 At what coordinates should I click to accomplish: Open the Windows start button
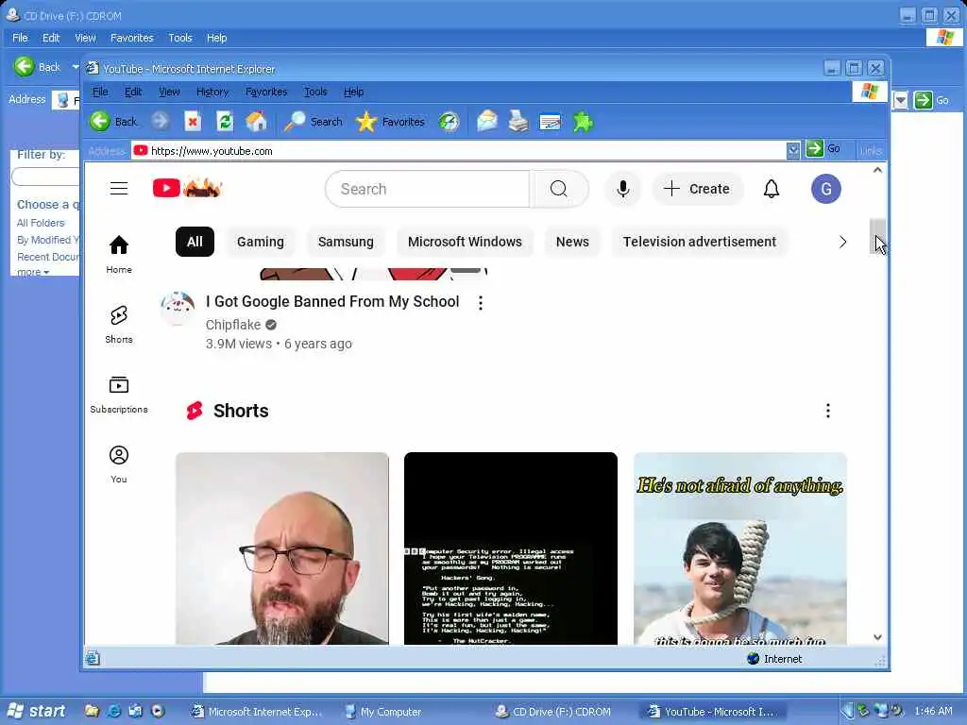[37, 711]
